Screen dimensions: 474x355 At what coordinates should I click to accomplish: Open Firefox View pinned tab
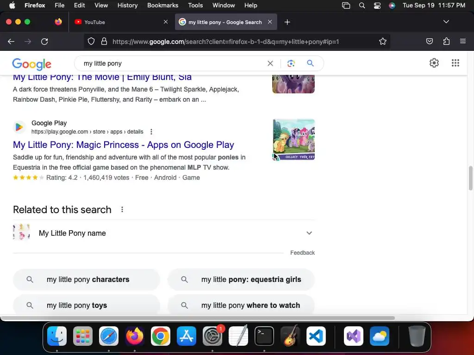(x=58, y=22)
